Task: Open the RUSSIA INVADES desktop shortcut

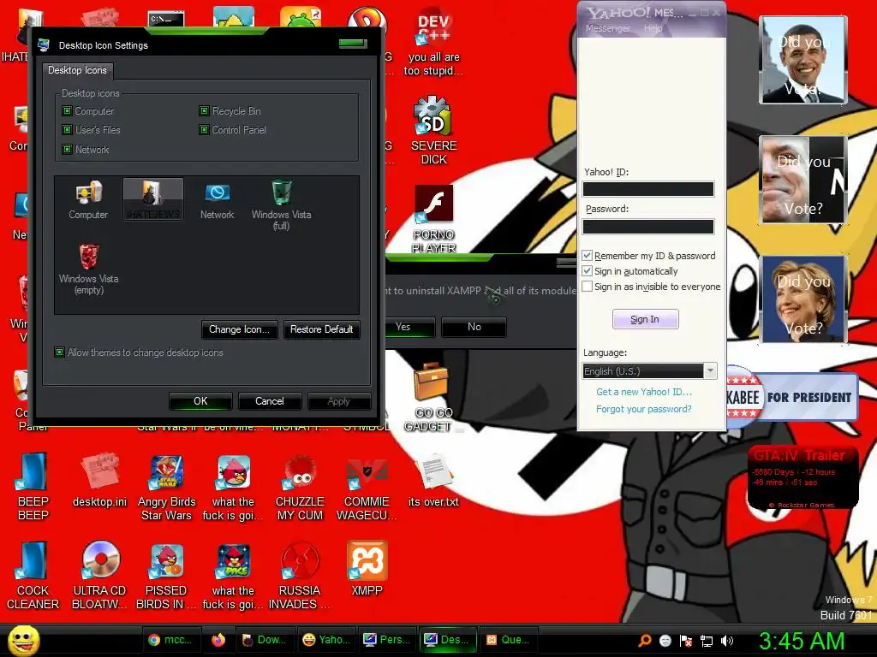Action: click(x=299, y=576)
